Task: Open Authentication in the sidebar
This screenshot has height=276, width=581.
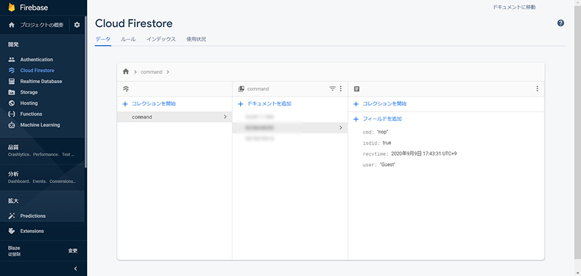Action: (x=37, y=59)
